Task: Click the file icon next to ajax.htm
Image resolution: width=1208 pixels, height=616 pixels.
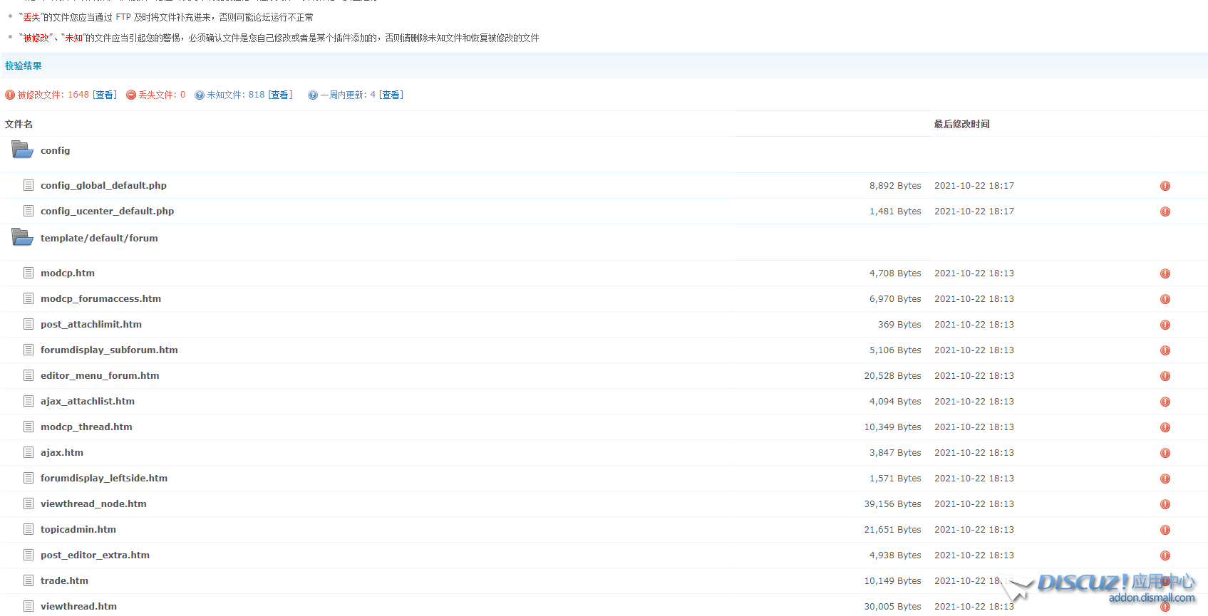Action: point(29,452)
